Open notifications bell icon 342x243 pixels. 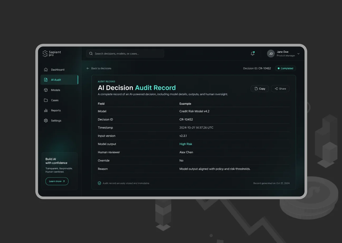point(253,54)
